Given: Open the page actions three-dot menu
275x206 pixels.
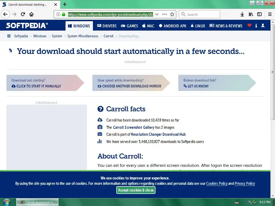Looking at the screenshot, I should click(x=165, y=14).
